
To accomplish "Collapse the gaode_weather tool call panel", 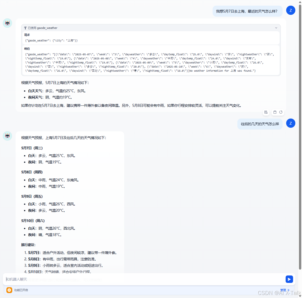I will [x=276, y=28].
